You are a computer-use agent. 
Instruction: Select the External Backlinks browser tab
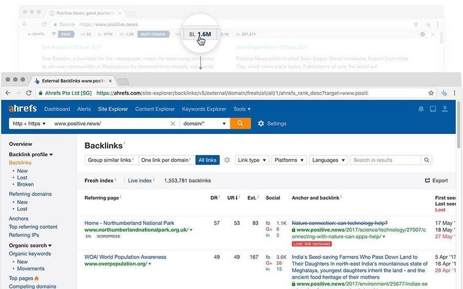click(x=73, y=81)
